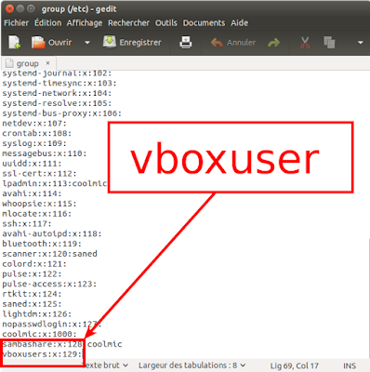Open the Fichier menu
Viewport: 370px width, 372px height.
pyautogui.click(x=16, y=23)
